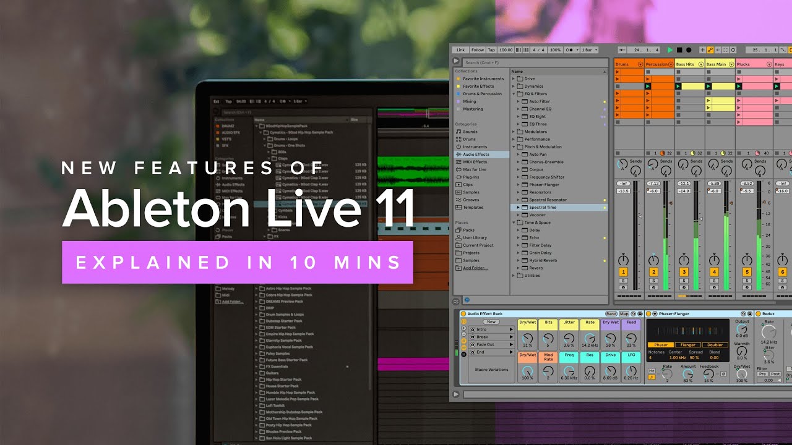
Task: Launch the Break macro variation
Action: point(512,337)
